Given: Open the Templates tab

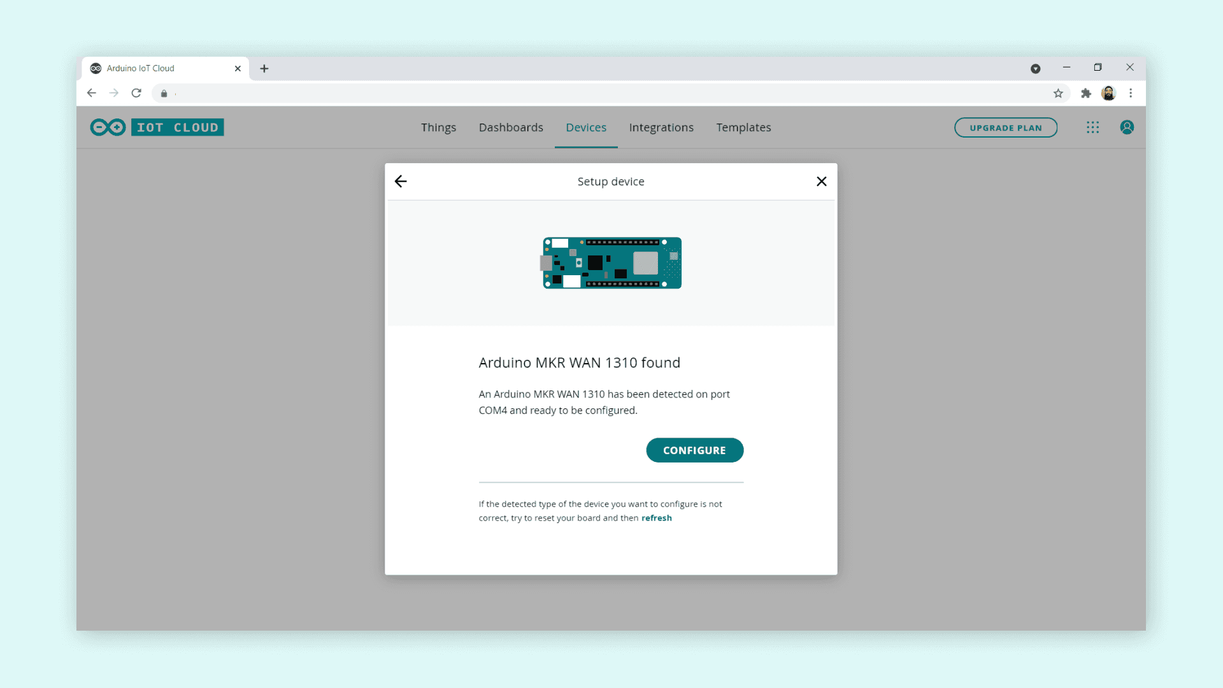Looking at the screenshot, I should (743, 127).
